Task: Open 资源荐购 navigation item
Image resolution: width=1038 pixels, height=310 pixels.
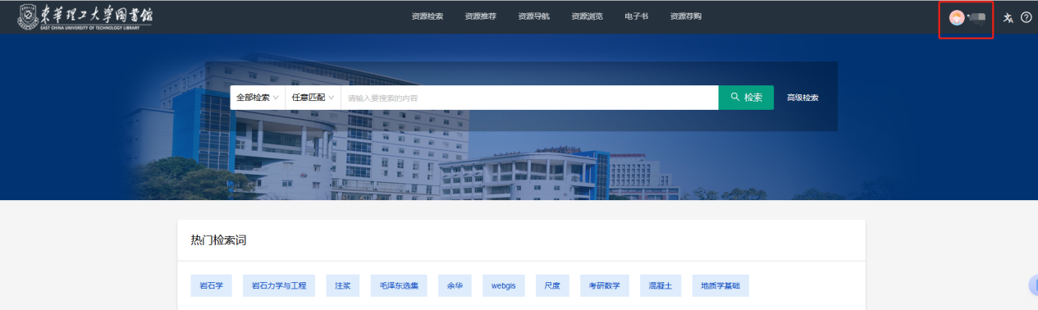Action: (685, 16)
